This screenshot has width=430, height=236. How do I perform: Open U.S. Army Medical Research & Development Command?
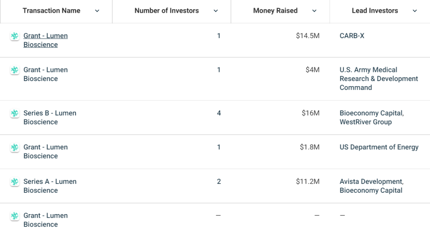point(379,79)
